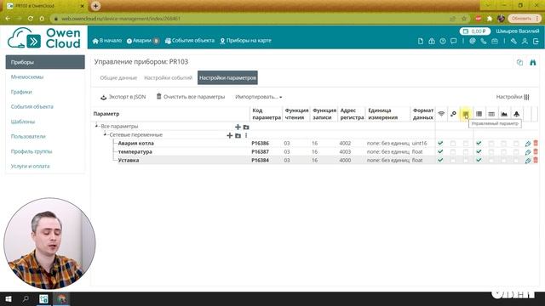
Task: Collapse the Сетевые переменные tree node
Action: coord(105,134)
